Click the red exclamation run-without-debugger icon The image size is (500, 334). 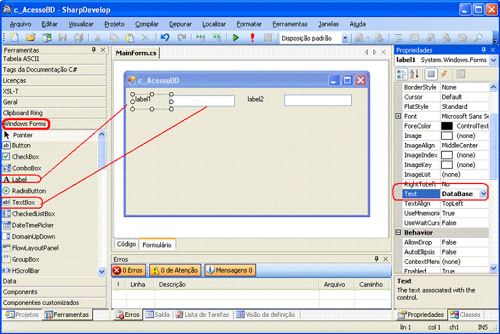point(253,37)
